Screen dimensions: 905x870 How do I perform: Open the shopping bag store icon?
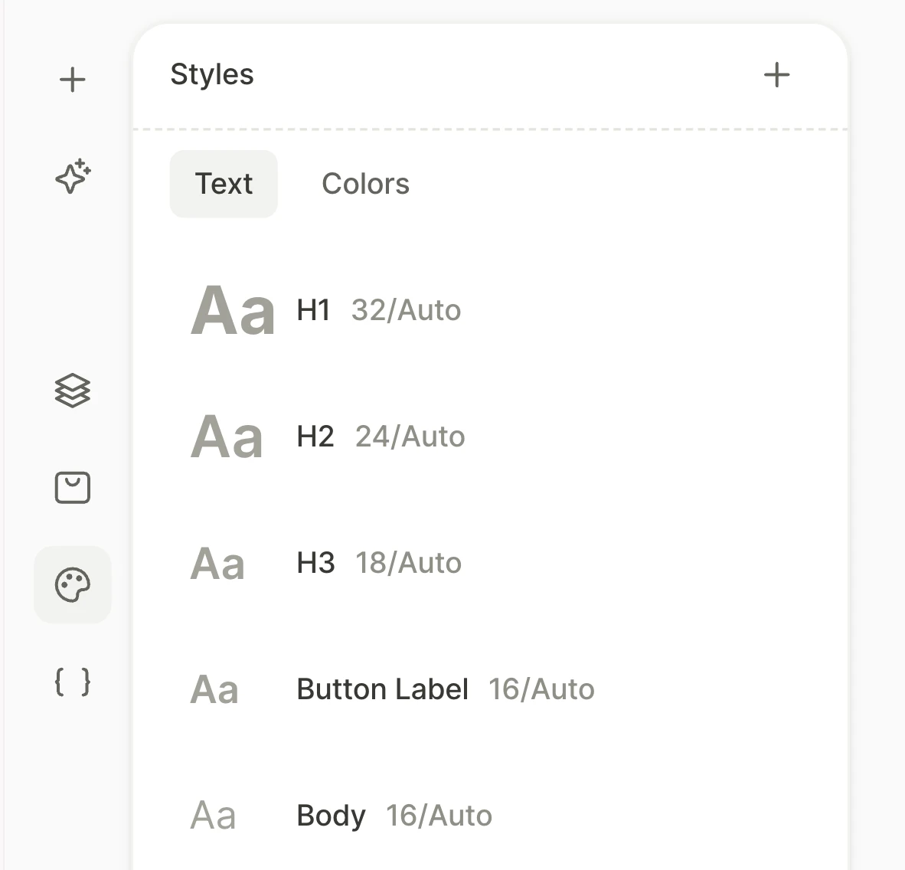tap(73, 488)
